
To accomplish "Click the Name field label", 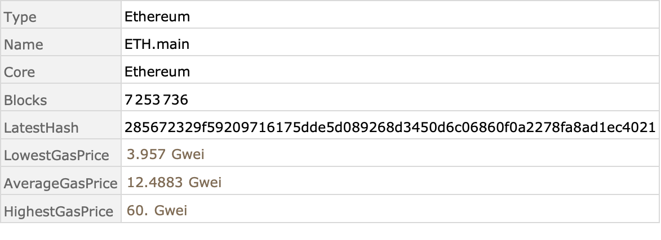I will [24, 44].
